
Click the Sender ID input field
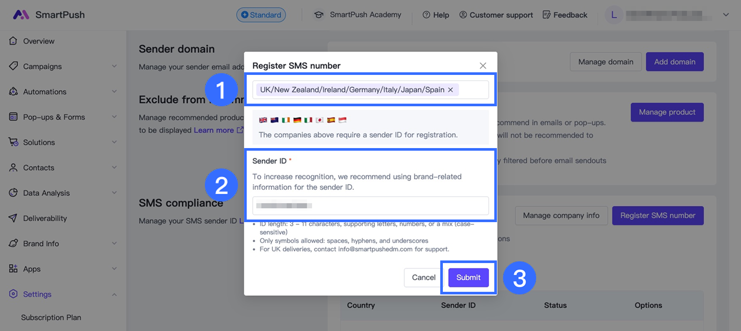pyautogui.click(x=370, y=206)
